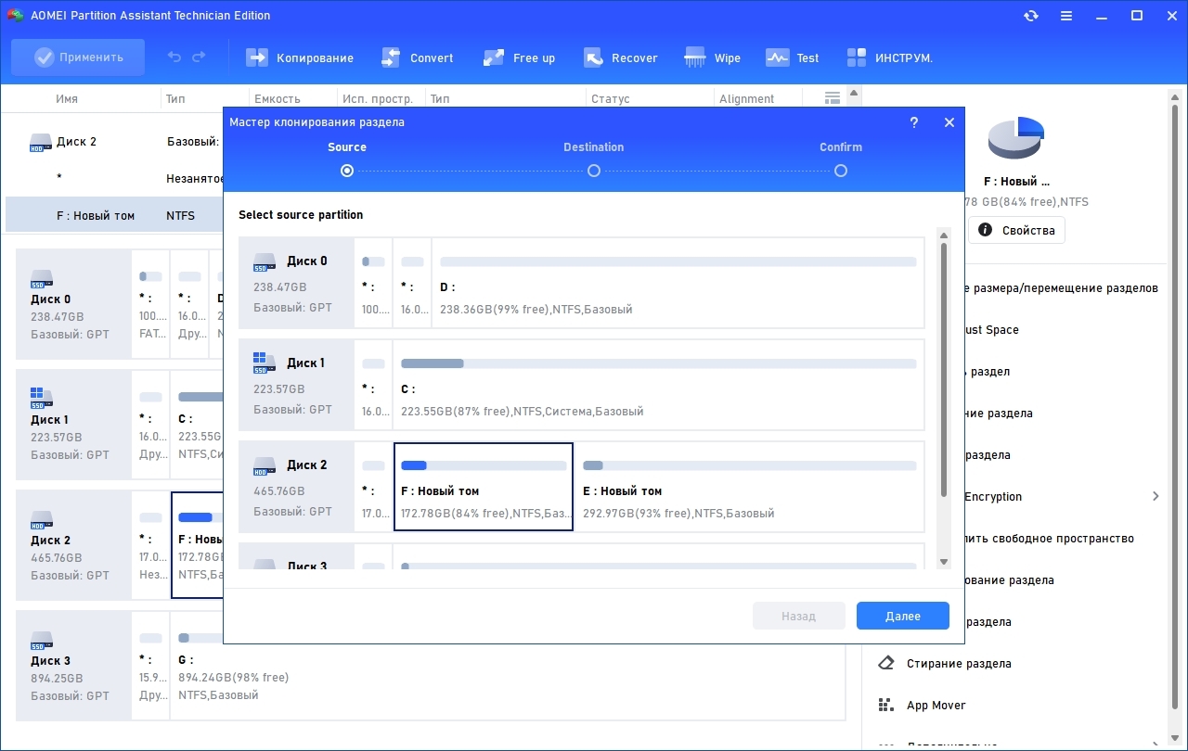Expand the Encryption submenu arrow
This screenshot has height=751, width=1188.
pos(1156,497)
